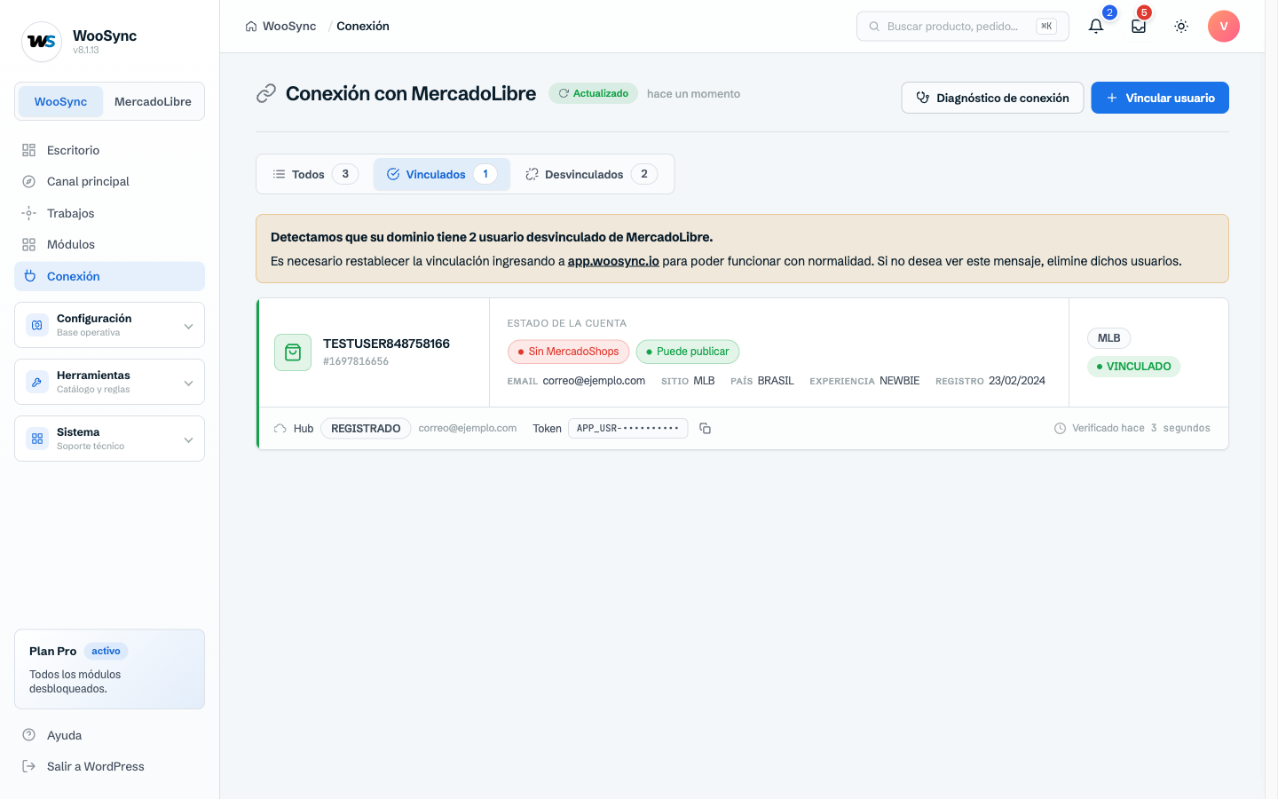Click the masked Token field
Image resolution: width=1278 pixels, height=799 pixels.
pyautogui.click(x=627, y=429)
